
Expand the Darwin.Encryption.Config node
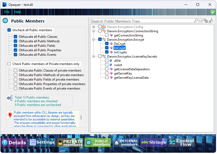[x=93, y=27]
